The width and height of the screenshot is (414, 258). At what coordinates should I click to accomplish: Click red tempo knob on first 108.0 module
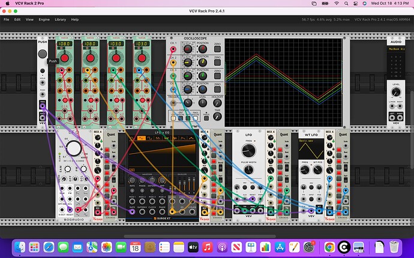click(65, 58)
